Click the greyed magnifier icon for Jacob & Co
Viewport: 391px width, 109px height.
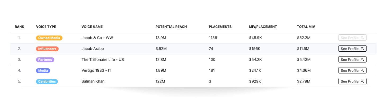[362, 38]
